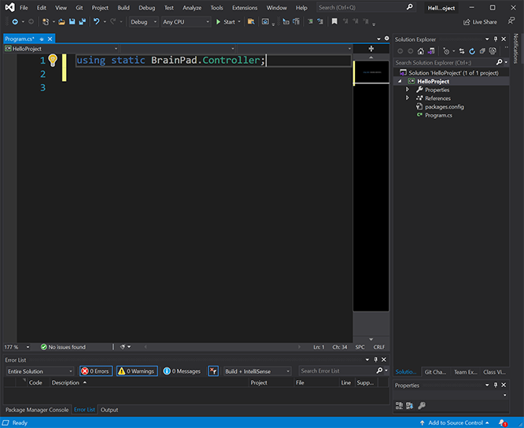
Task: Click the sync with active document icon
Action: coord(462,51)
